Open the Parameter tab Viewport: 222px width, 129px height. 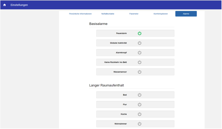(134, 14)
